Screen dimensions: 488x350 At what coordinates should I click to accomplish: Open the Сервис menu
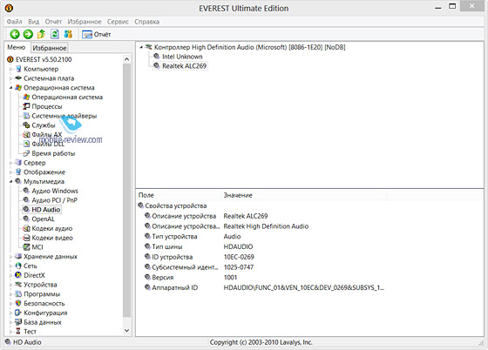118,22
